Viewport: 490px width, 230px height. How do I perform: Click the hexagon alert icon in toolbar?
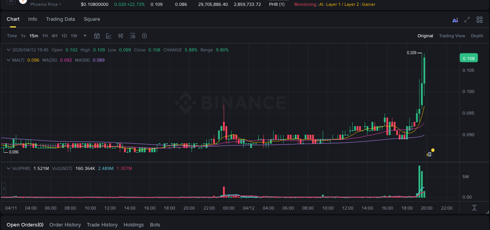144,35
